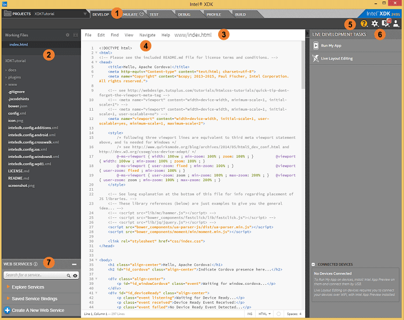Click the search magnifier in Web Services

tap(69, 276)
